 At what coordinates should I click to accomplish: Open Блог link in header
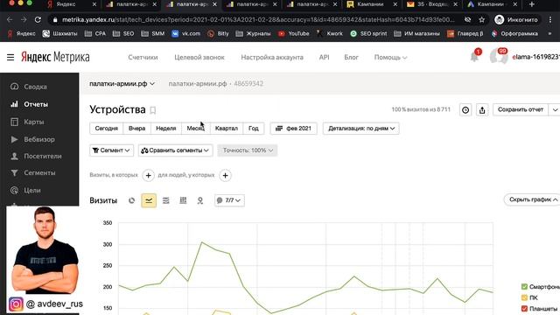pyautogui.click(x=351, y=57)
